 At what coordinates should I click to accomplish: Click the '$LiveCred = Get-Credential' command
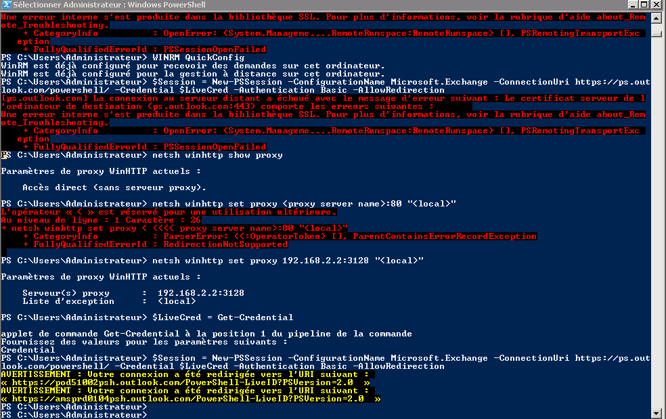coord(223,317)
